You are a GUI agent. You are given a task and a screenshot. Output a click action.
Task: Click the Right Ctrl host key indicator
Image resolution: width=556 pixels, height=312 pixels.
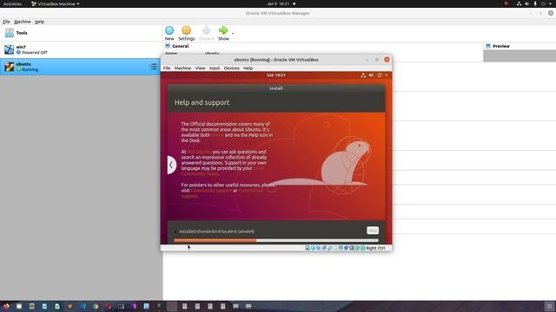pos(375,248)
